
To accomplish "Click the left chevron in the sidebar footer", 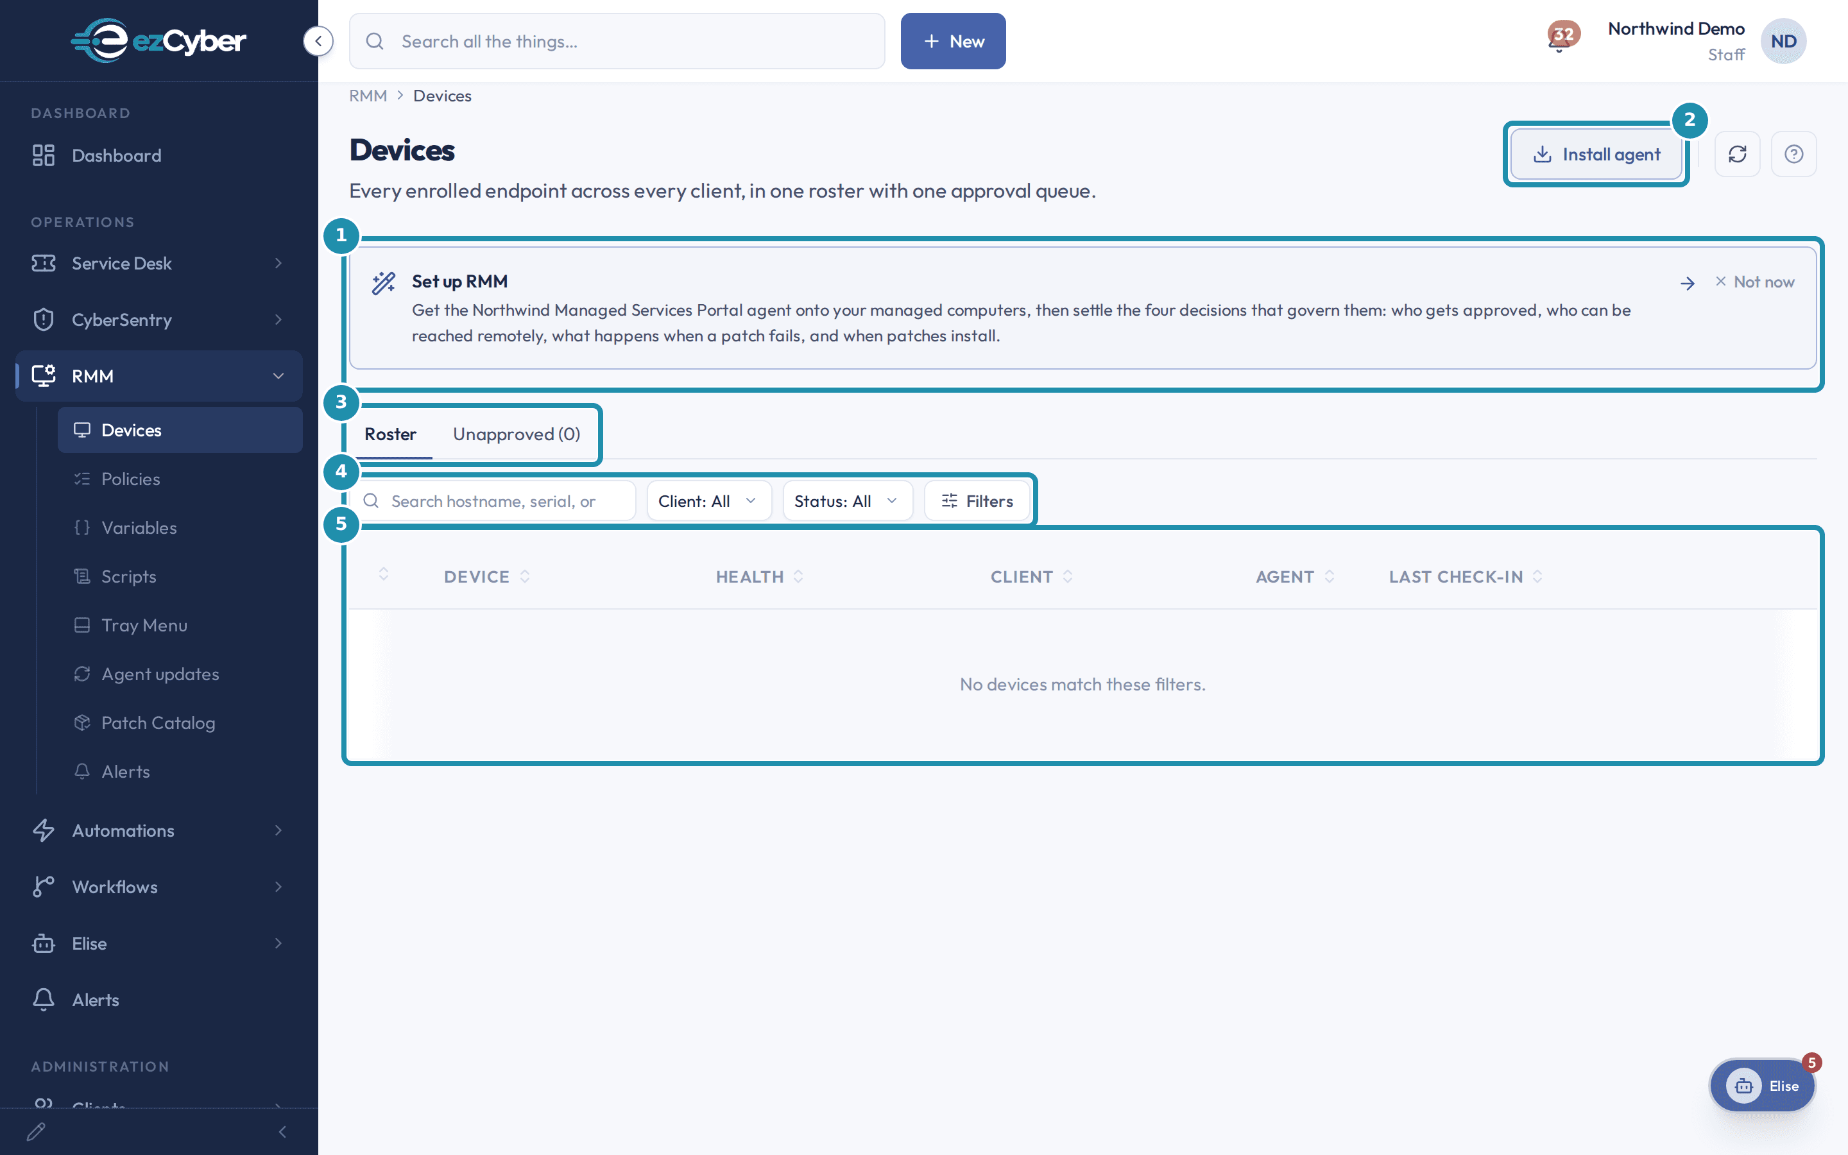I will click(x=282, y=1132).
